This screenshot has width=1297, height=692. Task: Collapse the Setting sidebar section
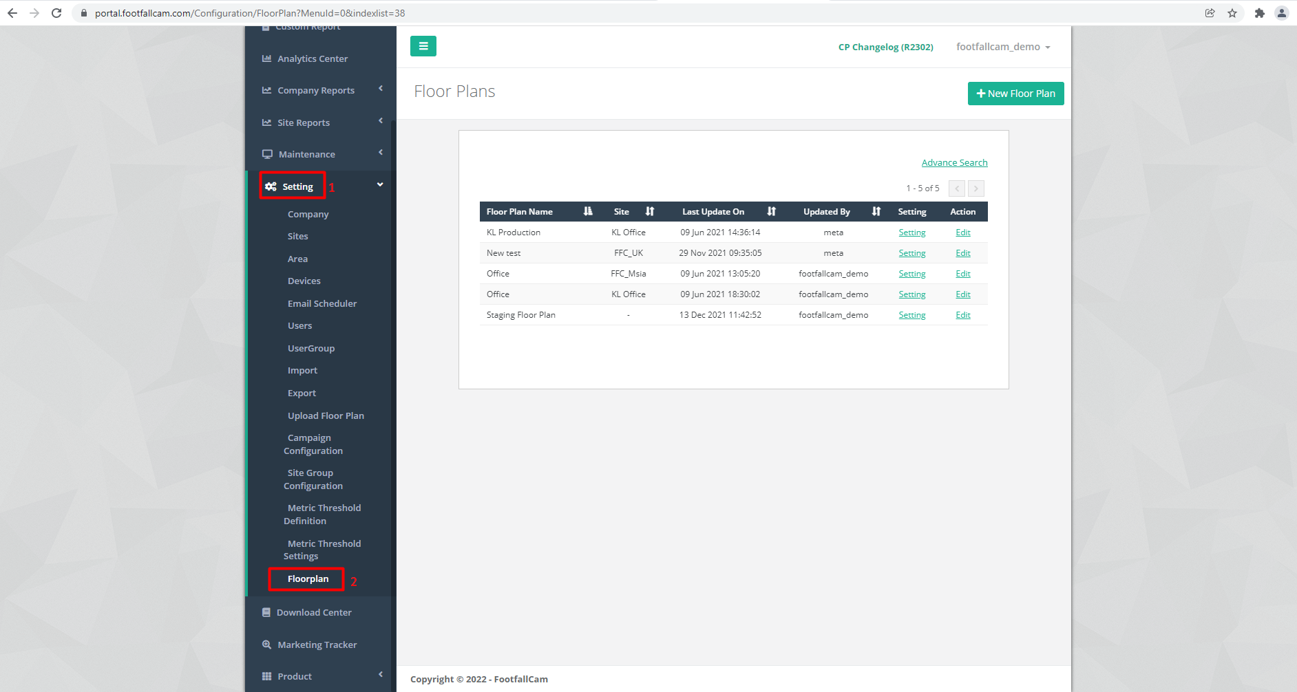379,185
